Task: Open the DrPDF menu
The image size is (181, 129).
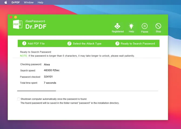Action: (16, 2)
